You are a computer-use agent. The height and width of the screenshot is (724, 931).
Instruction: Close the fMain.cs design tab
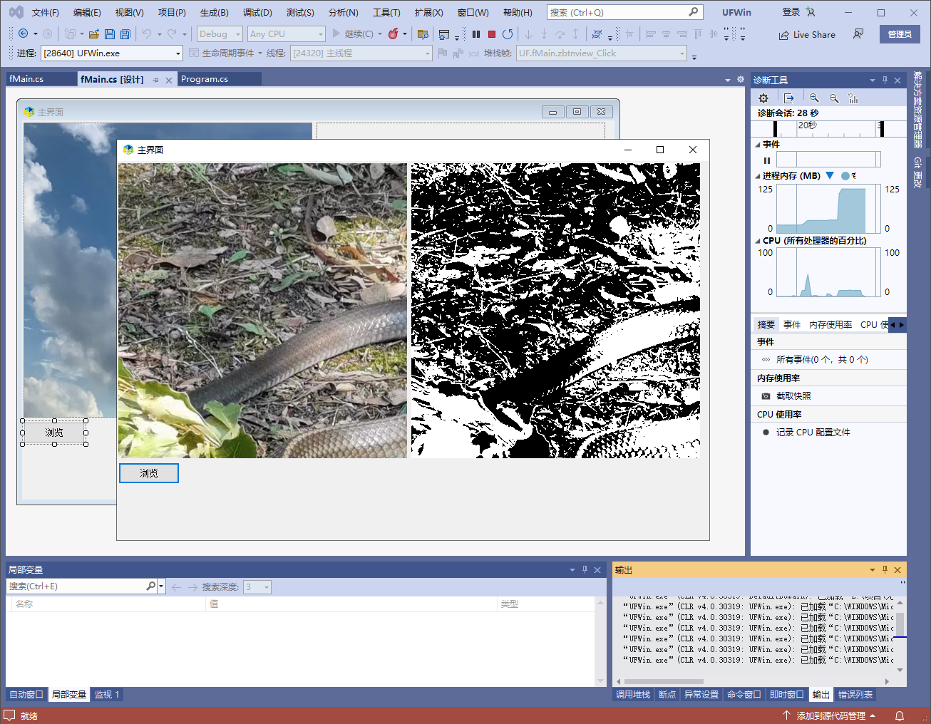pyautogui.click(x=169, y=80)
